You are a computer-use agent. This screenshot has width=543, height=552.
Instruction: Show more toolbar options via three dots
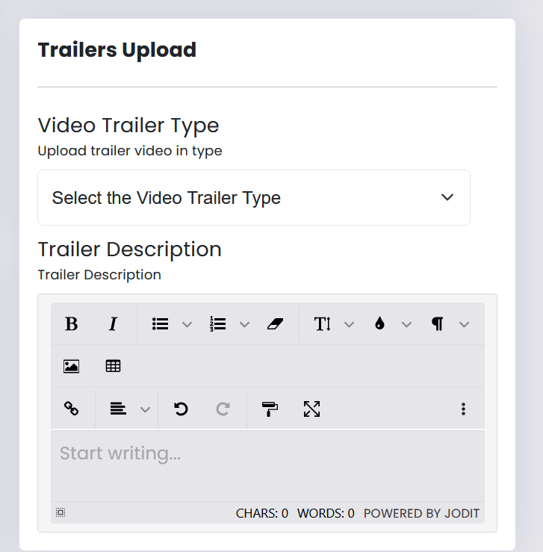click(x=464, y=409)
